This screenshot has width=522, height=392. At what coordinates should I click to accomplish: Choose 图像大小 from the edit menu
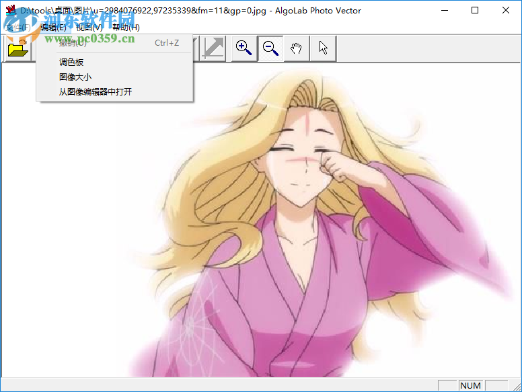114,77
